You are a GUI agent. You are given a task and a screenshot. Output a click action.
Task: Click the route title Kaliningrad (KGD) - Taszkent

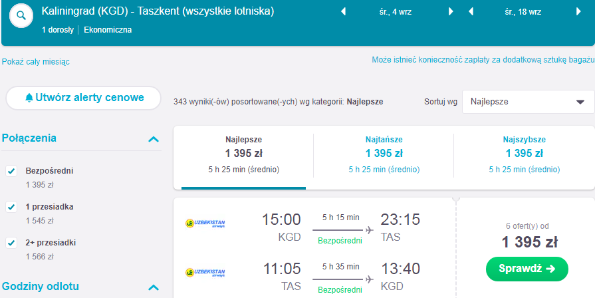click(158, 12)
